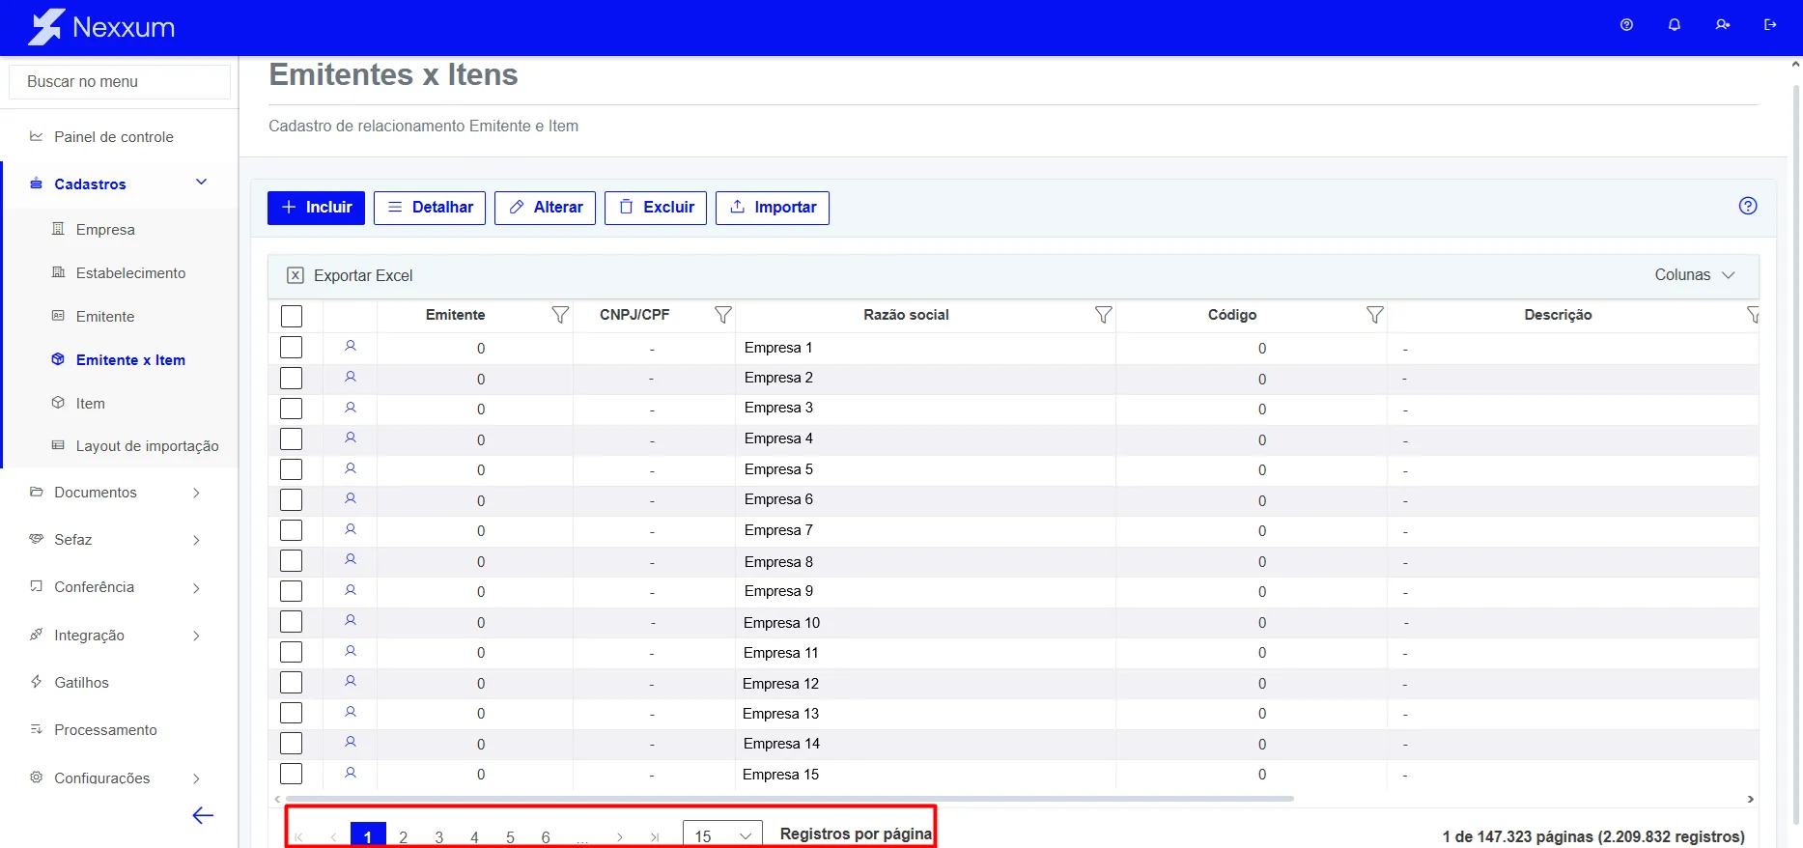Tick the select-all checkbox in table header
Viewport: 1803px width, 848px height.
click(x=292, y=316)
